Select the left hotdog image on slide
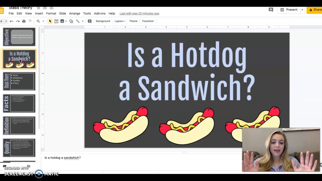The image size is (322, 181). click(x=121, y=125)
